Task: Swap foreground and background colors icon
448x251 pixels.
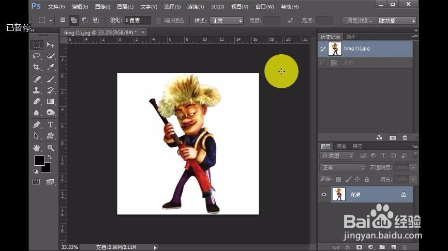Action: (x=50, y=157)
